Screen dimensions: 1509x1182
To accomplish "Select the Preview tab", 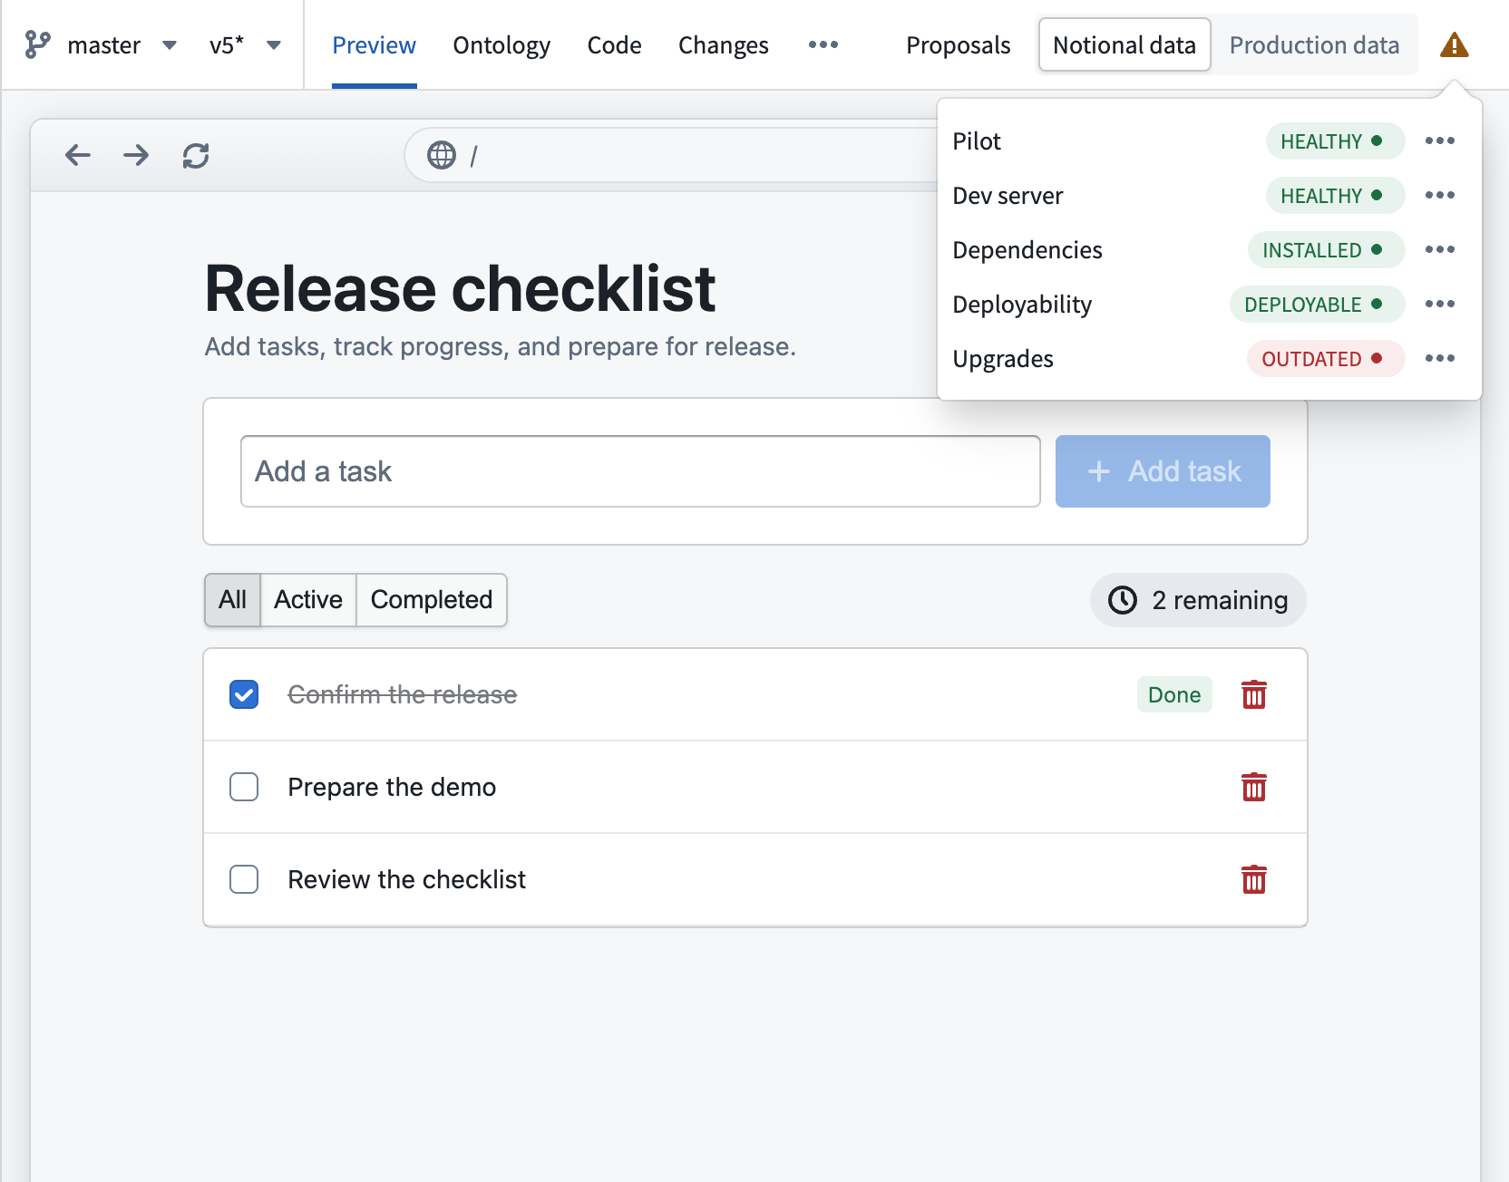I will [374, 44].
